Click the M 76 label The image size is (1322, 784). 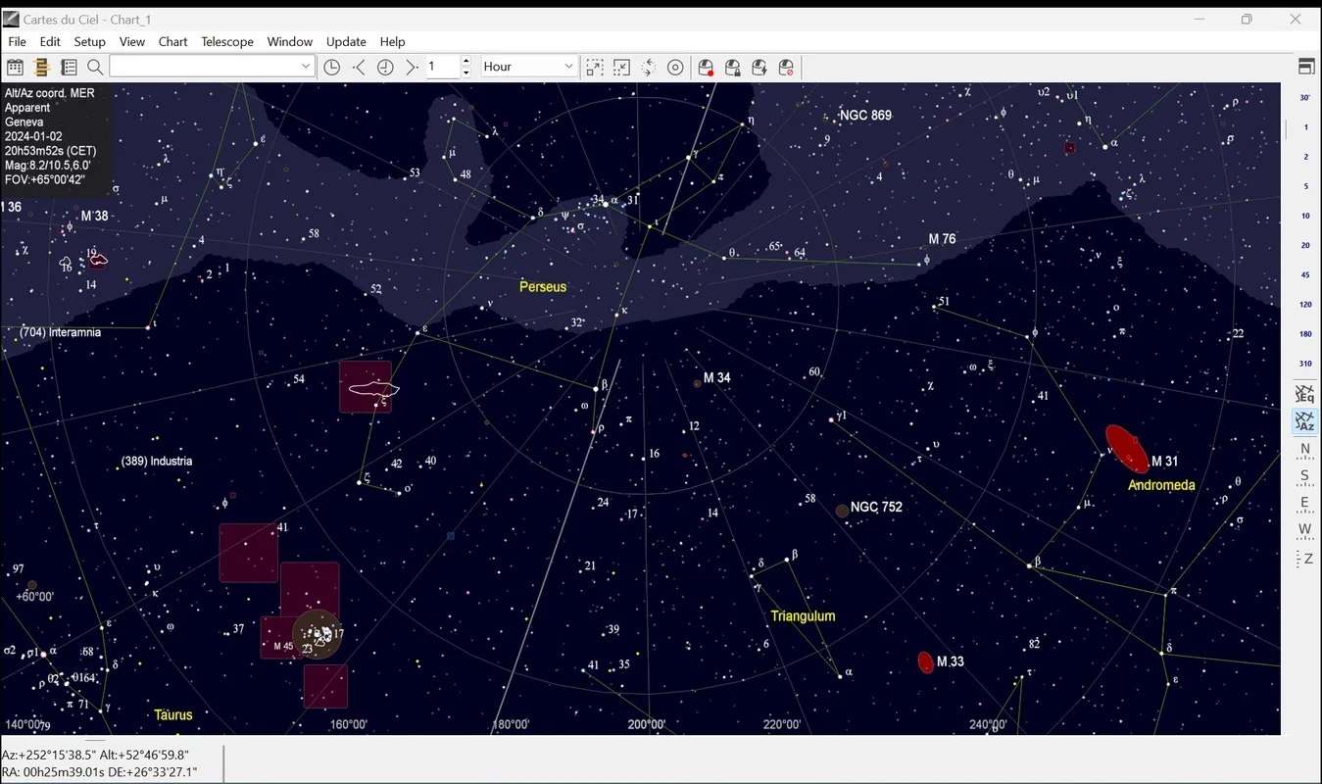pos(942,239)
